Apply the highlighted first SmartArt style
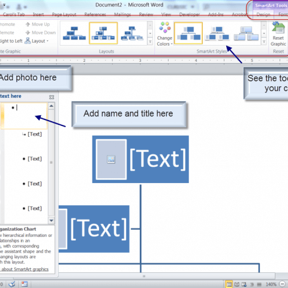The image size is (288, 288). (188, 33)
